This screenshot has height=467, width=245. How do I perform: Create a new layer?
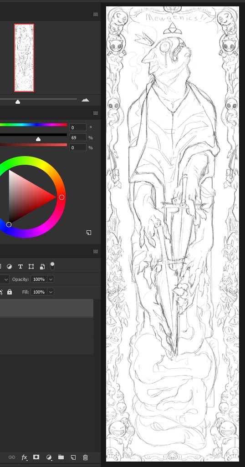click(73, 457)
